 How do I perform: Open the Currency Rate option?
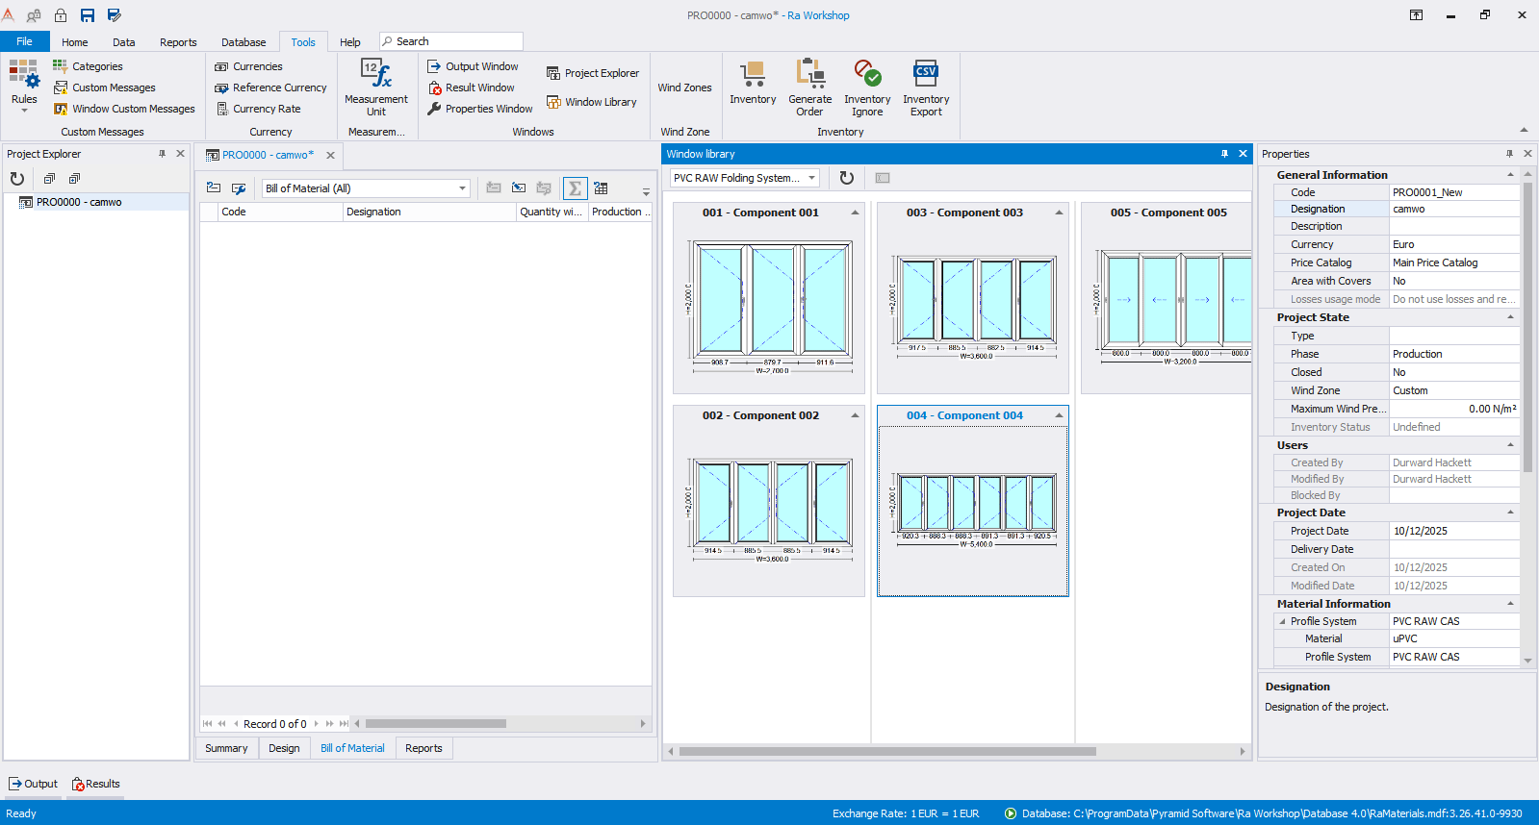pyautogui.click(x=266, y=109)
